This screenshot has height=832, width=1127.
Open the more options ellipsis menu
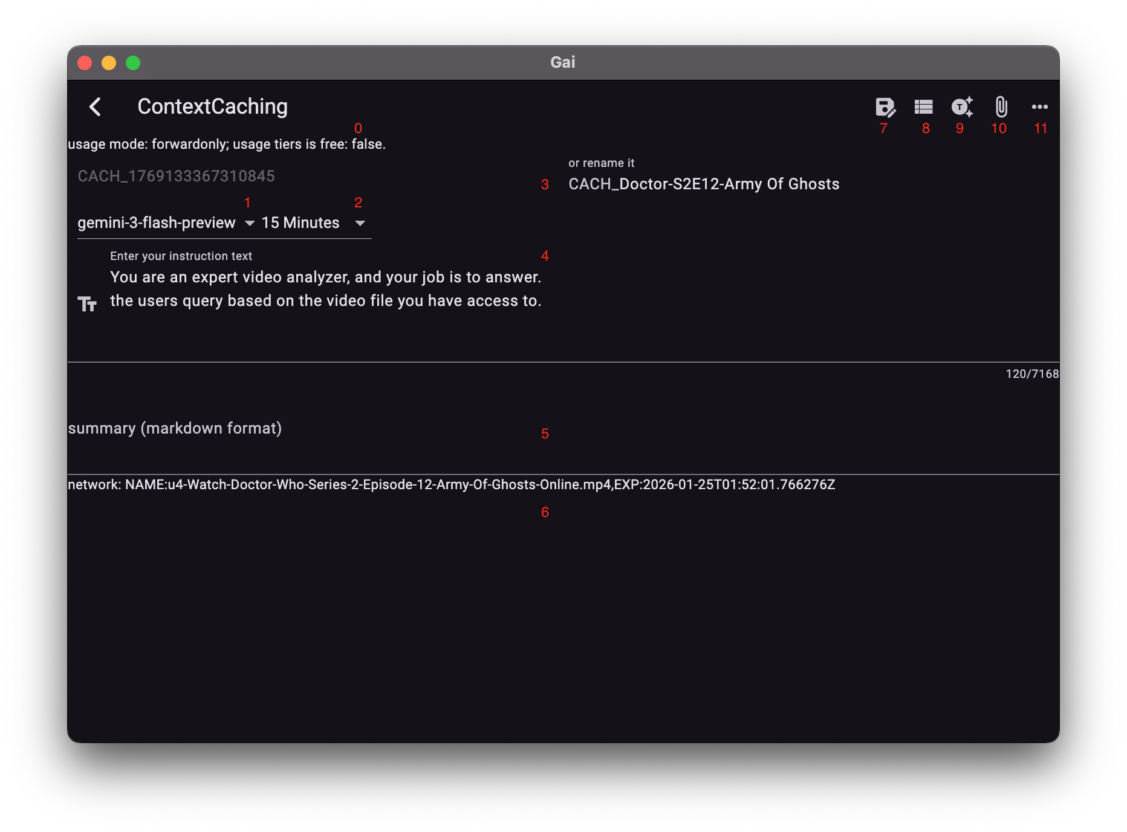tap(1040, 107)
